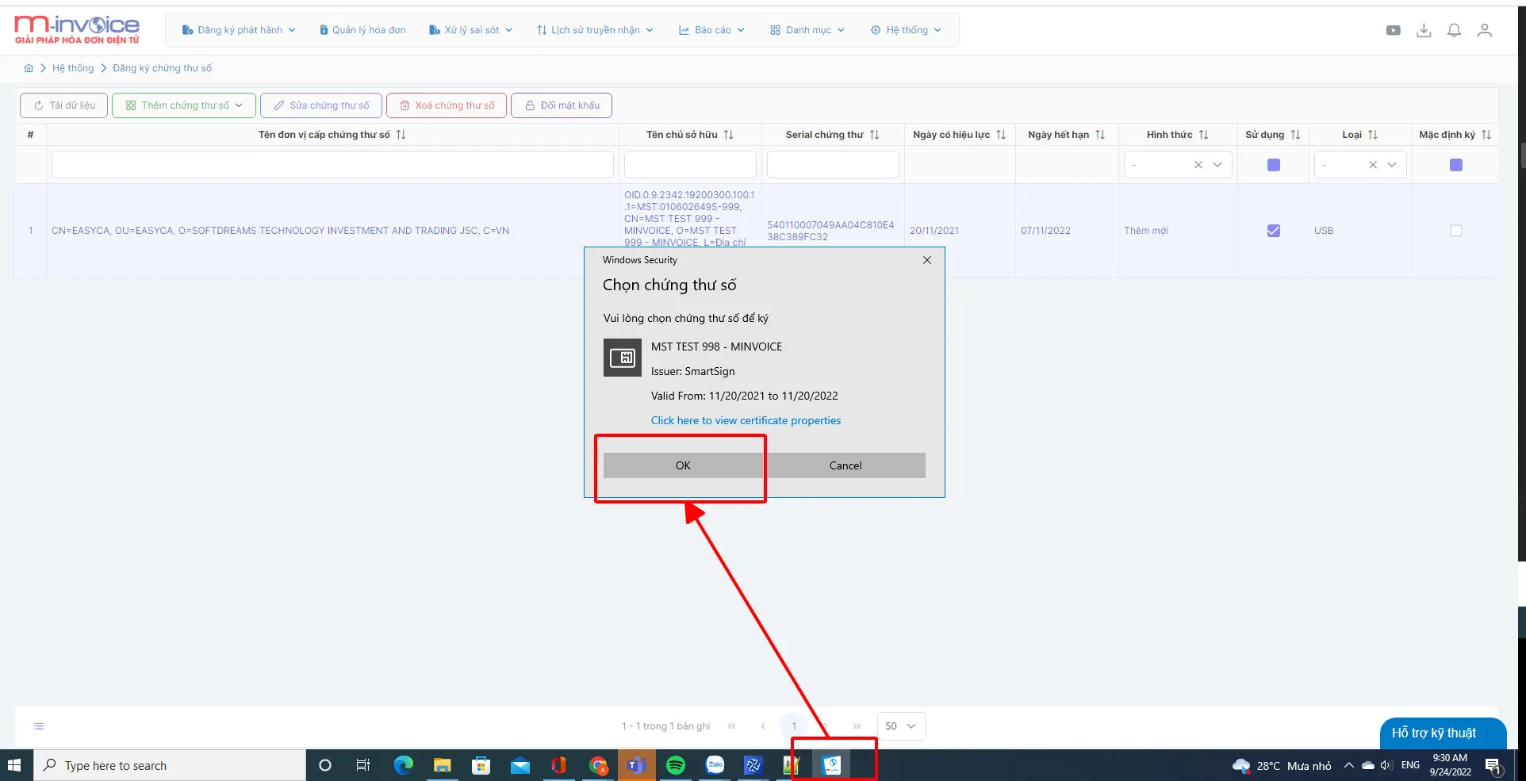Open the notifications bell
This screenshot has width=1526, height=781.
pyautogui.click(x=1454, y=30)
